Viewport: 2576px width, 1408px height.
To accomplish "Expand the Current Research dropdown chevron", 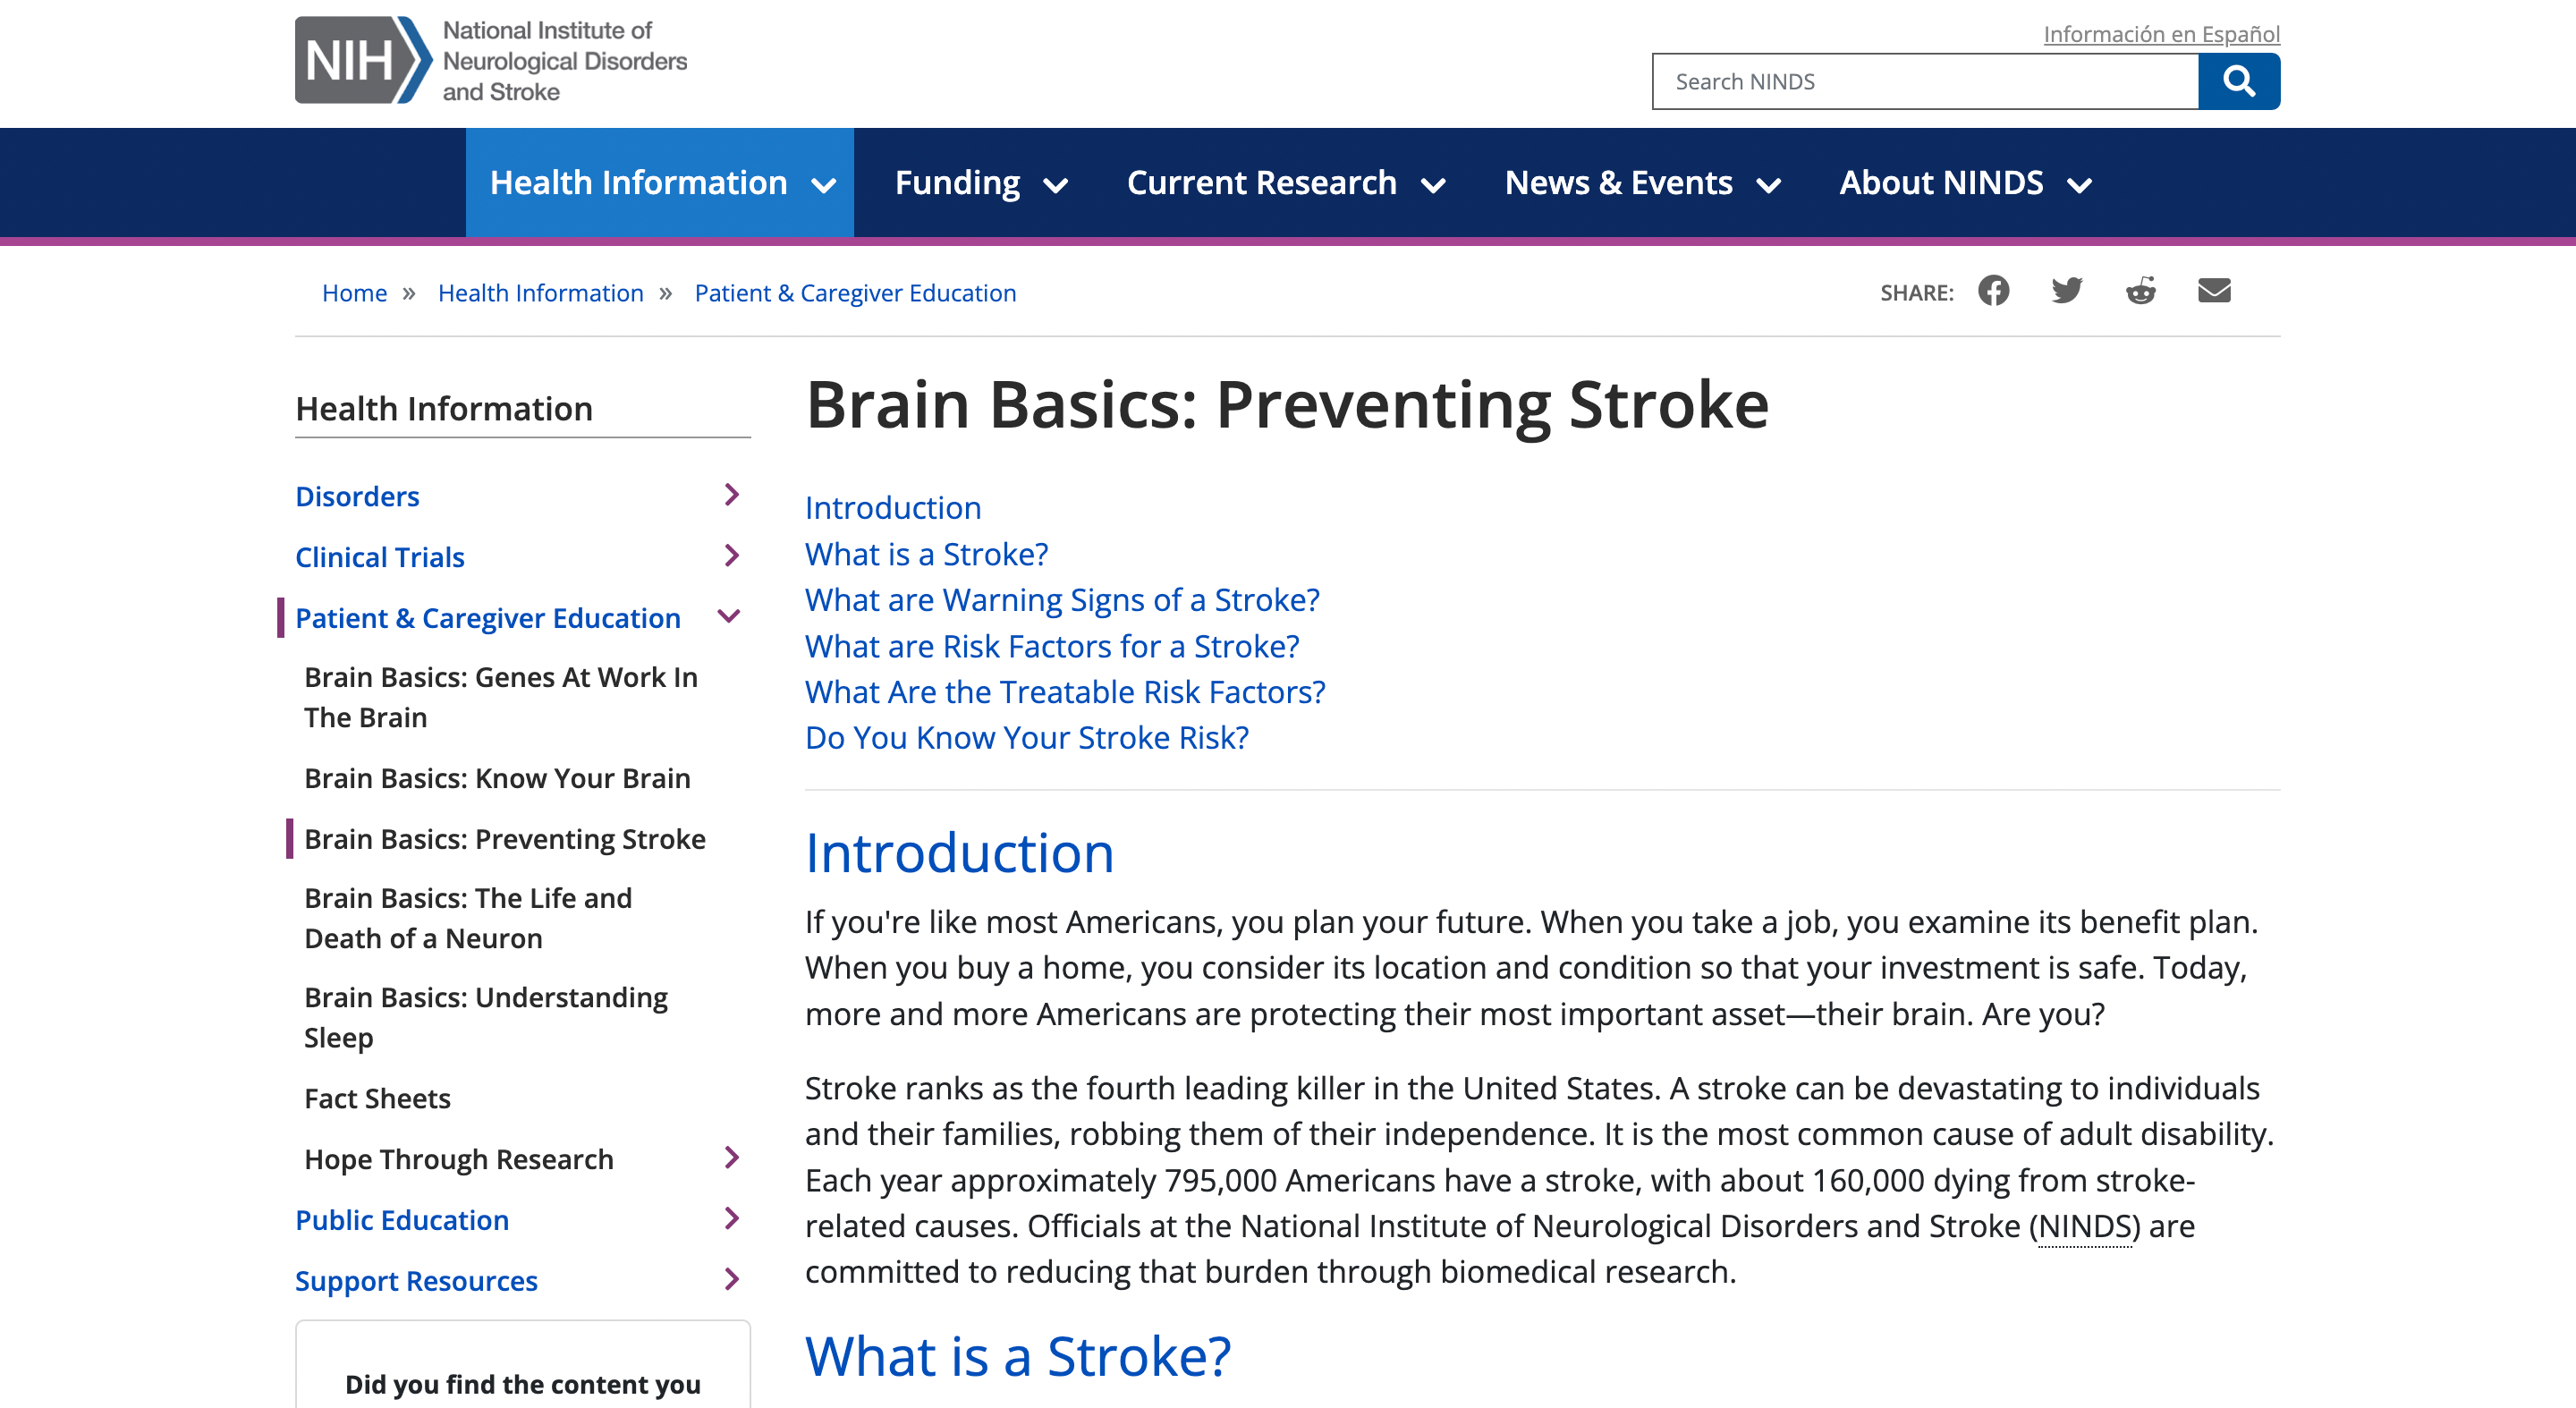I will click(x=1433, y=185).
